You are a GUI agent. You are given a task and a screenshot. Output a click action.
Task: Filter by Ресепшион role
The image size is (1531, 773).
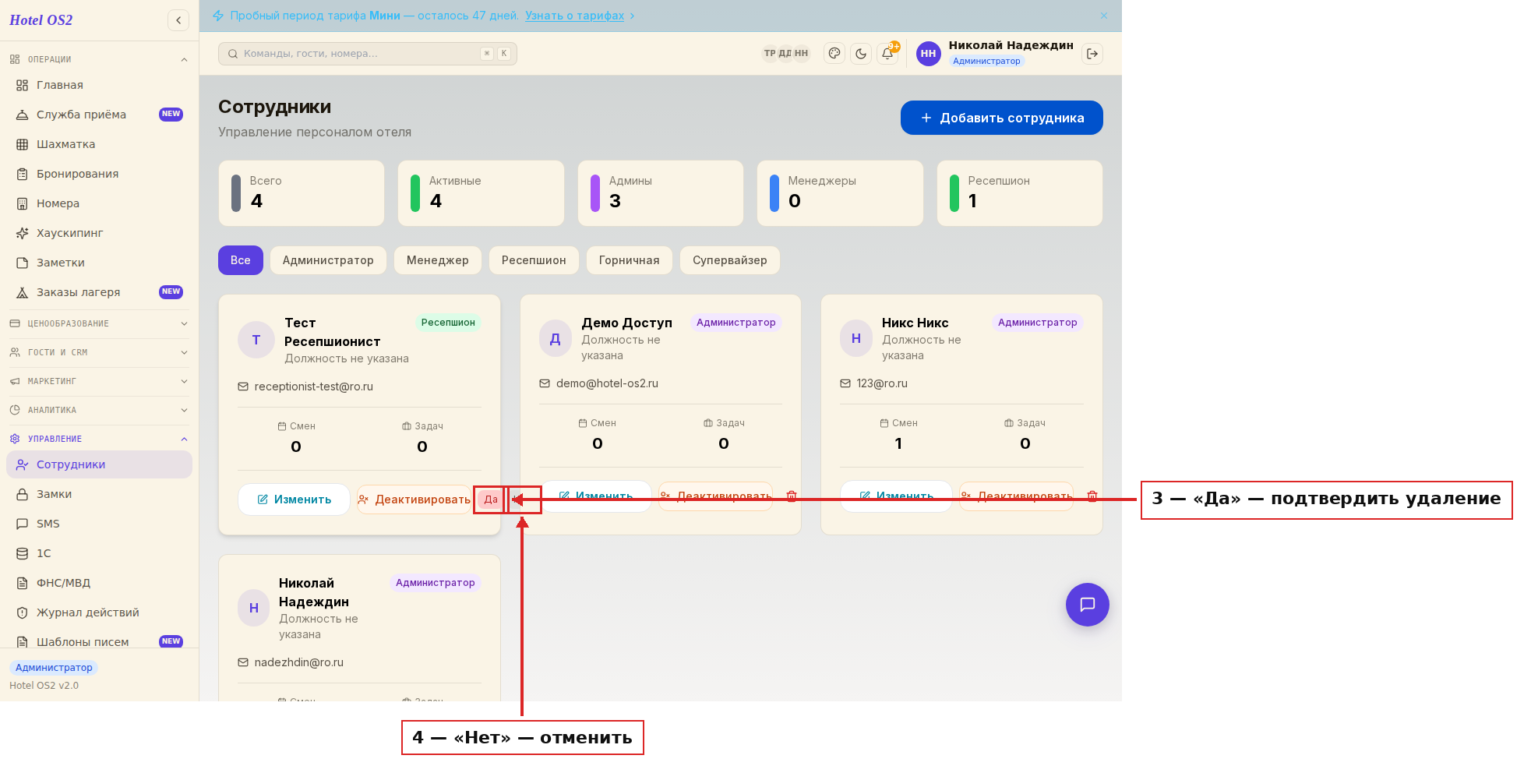click(534, 260)
